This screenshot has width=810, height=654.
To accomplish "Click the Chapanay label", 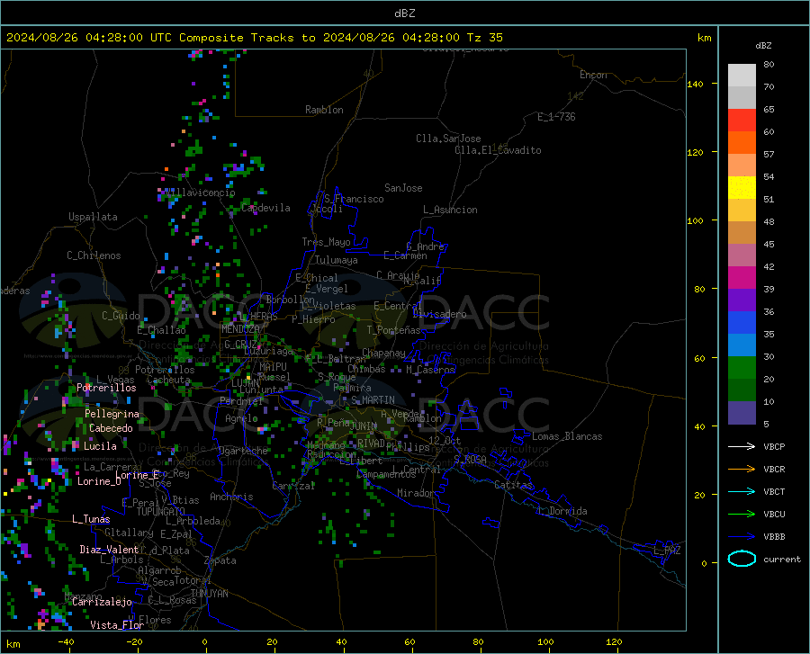I will pyautogui.click(x=383, y=353).
